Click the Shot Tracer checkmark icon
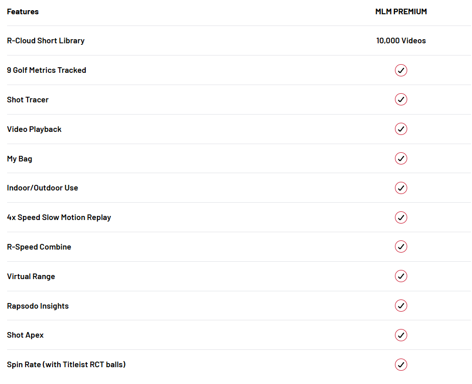Screen dimensions: 472x384 point(401,99)
